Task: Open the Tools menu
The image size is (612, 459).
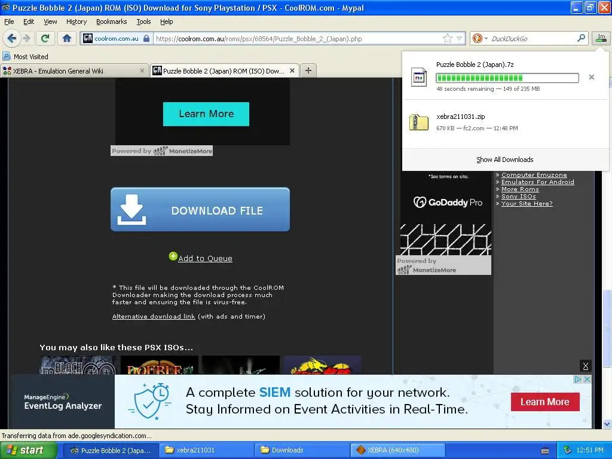Action: (143, 22)
